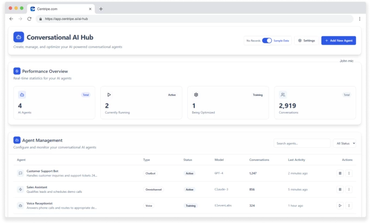Click the Training status badge for Voice Receptionist
The height and width of the screenshot is (223, 371).
point(191,205)
